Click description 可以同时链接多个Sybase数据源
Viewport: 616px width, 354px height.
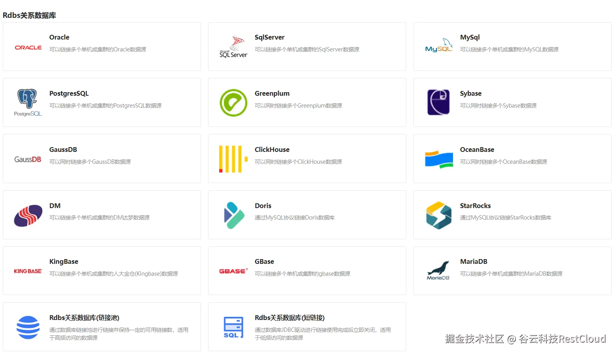[x=498, y=106]
